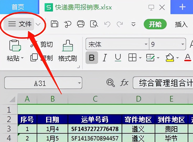Select row 1 header
The height and width of the screenshot is (142, 193).
pos(9,110)
